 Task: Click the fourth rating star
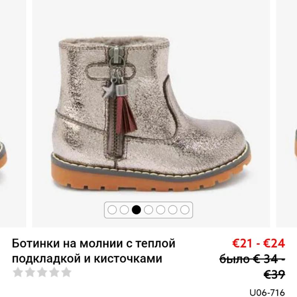[54, 272]
